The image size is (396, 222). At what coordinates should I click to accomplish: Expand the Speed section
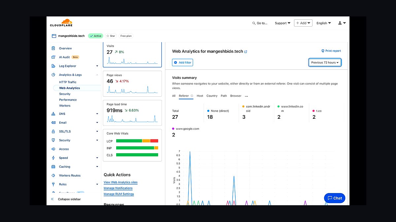[x=97, y=158]
